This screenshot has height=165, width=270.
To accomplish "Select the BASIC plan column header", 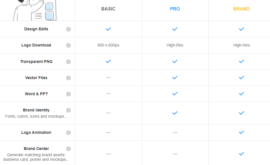I will 108,9.
